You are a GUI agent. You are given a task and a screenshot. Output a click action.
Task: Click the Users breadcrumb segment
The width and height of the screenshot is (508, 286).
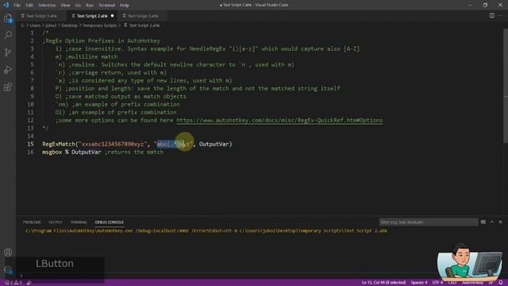click(x=35, y=25)
